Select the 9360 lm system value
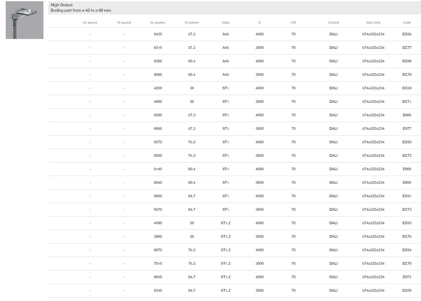This screenshot has width=421, height=301. (158, 61)
